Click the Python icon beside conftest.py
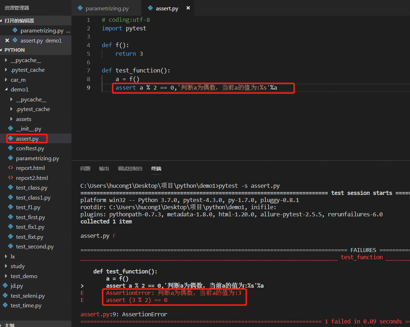 10,148
